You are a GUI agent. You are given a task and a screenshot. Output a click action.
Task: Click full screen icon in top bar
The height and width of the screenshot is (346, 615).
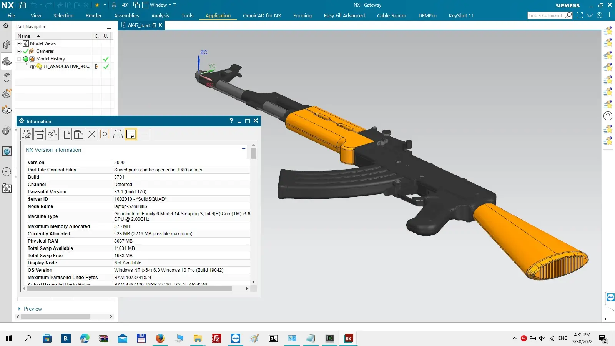click(x=580, y=15)
